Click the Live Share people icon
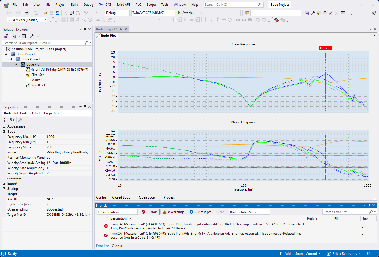The width and height of the screenshot is (379, 257). click(331, 13)
